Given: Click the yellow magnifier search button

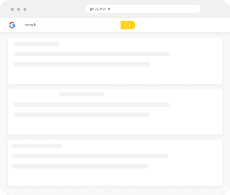Looking at the screenshot, I should pos(128,25).
